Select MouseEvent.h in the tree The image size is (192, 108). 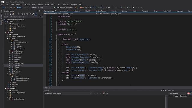tap(20, 49)
